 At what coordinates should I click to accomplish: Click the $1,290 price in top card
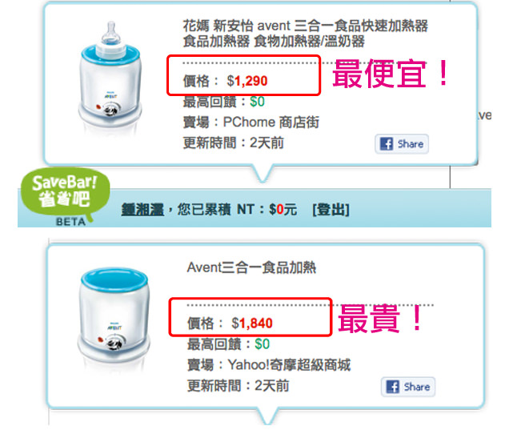pyautogui.click(x=247, y=81)
